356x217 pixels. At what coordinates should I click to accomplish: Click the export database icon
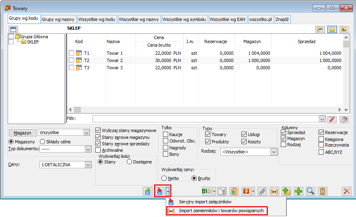[148, 191]
